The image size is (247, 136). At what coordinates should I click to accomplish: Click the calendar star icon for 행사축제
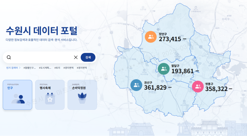50,99
